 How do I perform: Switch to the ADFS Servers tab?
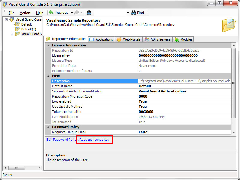point(157,39)
